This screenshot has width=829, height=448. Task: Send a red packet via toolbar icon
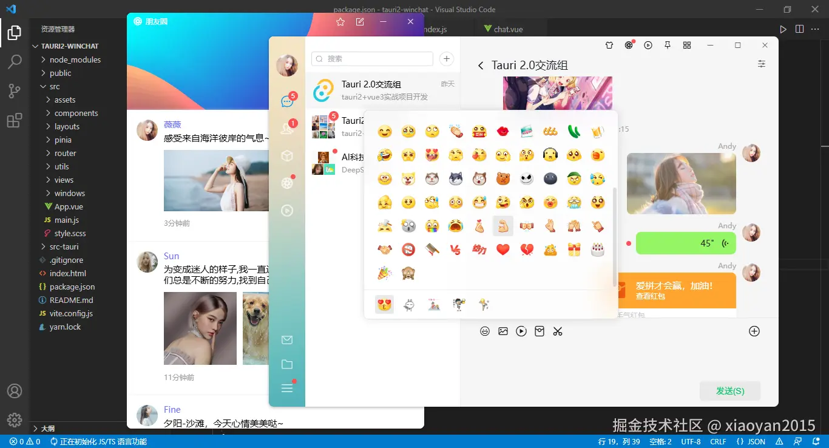(x=540, y=331)
